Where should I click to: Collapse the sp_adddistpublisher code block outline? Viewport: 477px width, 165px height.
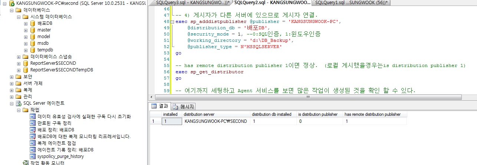click(x=173, y=21)
